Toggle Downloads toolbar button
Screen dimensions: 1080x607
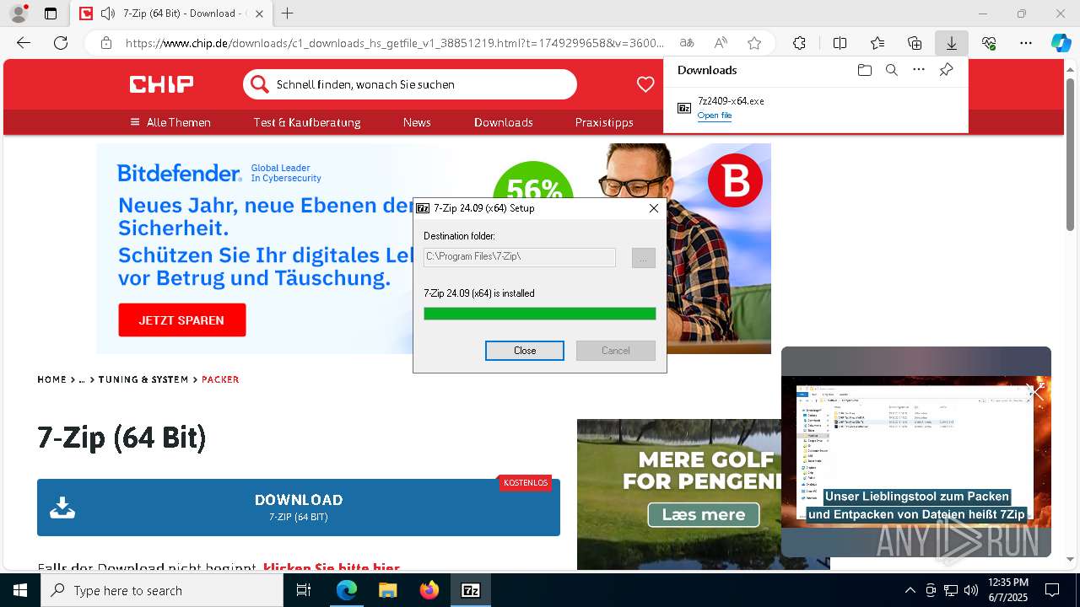pos(951,43)
